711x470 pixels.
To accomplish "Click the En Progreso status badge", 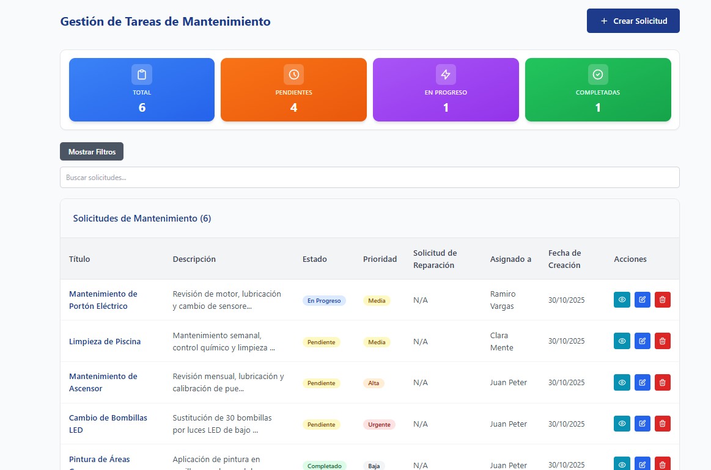I will (x=324, y=300).
